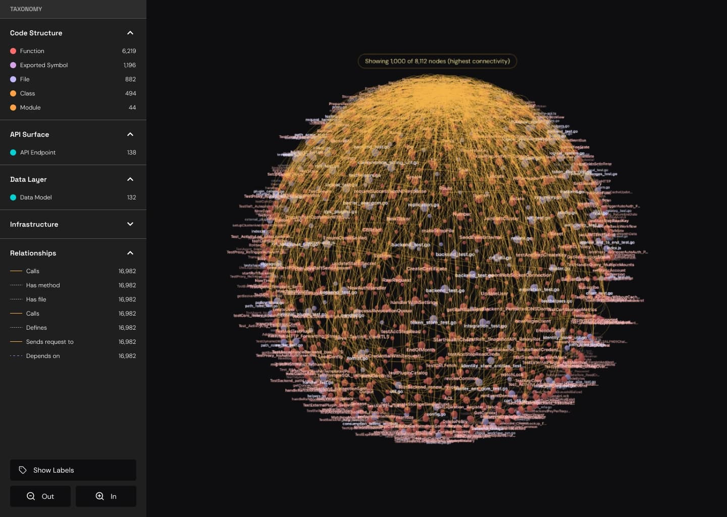
Task: Select the CreateCertificate node in graph
Action: [427, 269]
